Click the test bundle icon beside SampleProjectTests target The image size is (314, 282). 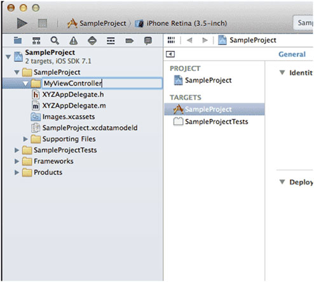[178, 122]
